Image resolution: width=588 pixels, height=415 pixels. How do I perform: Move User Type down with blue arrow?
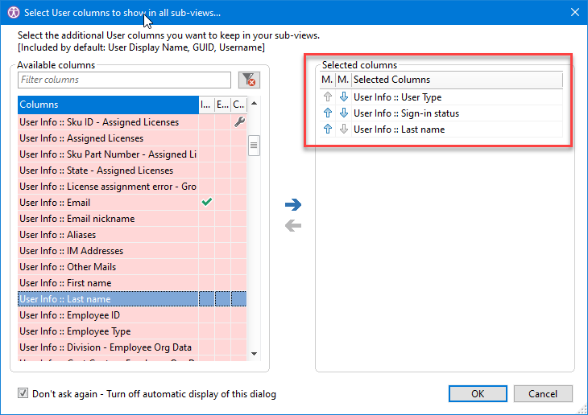coord(342,97)
